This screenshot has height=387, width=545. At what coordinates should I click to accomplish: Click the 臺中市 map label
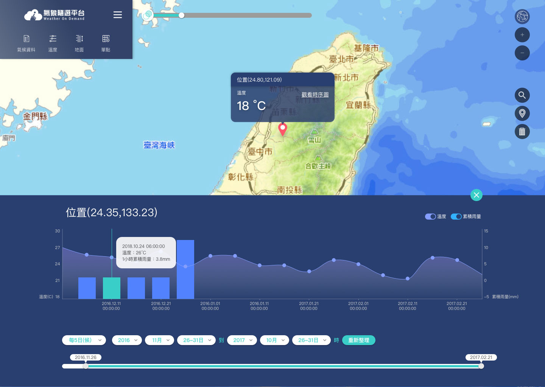(260, 152)
